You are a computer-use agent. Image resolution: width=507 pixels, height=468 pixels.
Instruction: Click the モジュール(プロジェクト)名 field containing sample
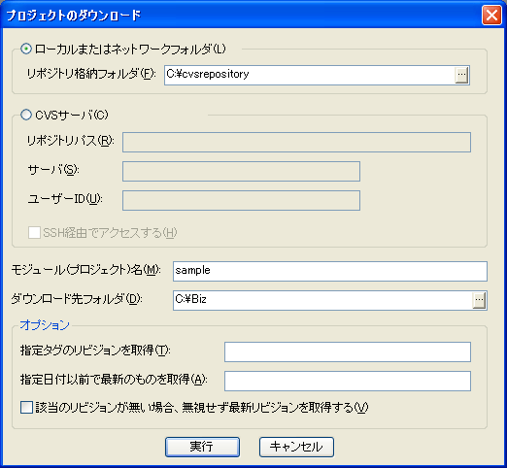[x=330, y=271]
